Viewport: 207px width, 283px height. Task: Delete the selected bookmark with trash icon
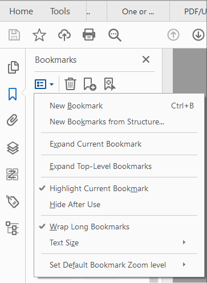(x=70, y=84)
